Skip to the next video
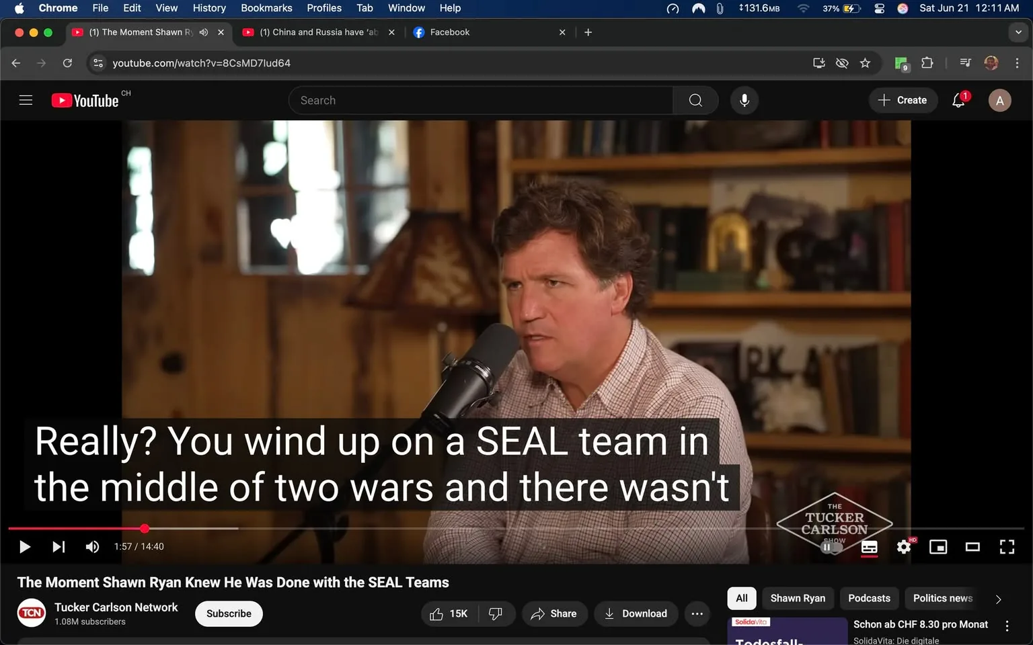The width and height of the screenshot is (1033, 645). pos(59,547)
